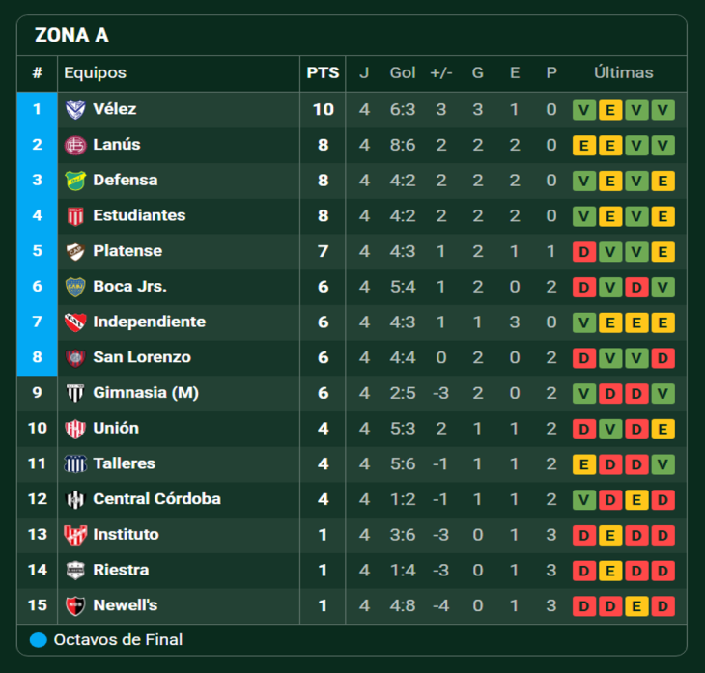
Task: Click the Últimas column header
Action: 623,72
